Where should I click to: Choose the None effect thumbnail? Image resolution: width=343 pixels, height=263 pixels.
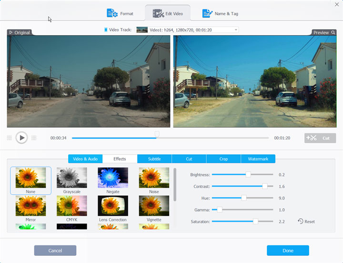tap(30, 178)
